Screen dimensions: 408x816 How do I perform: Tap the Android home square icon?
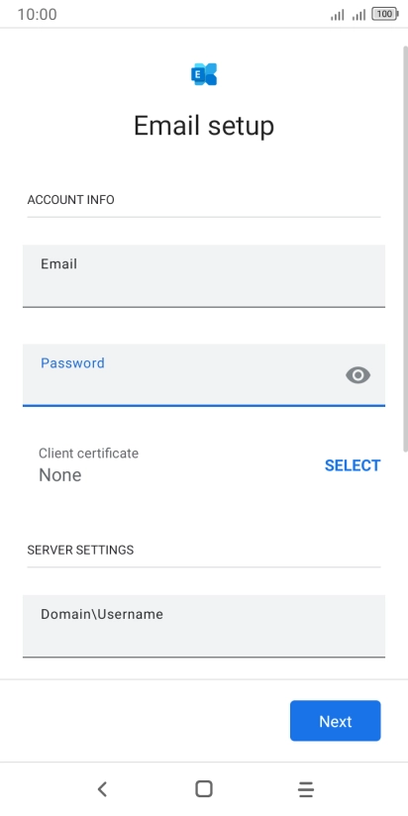(204, 789)
